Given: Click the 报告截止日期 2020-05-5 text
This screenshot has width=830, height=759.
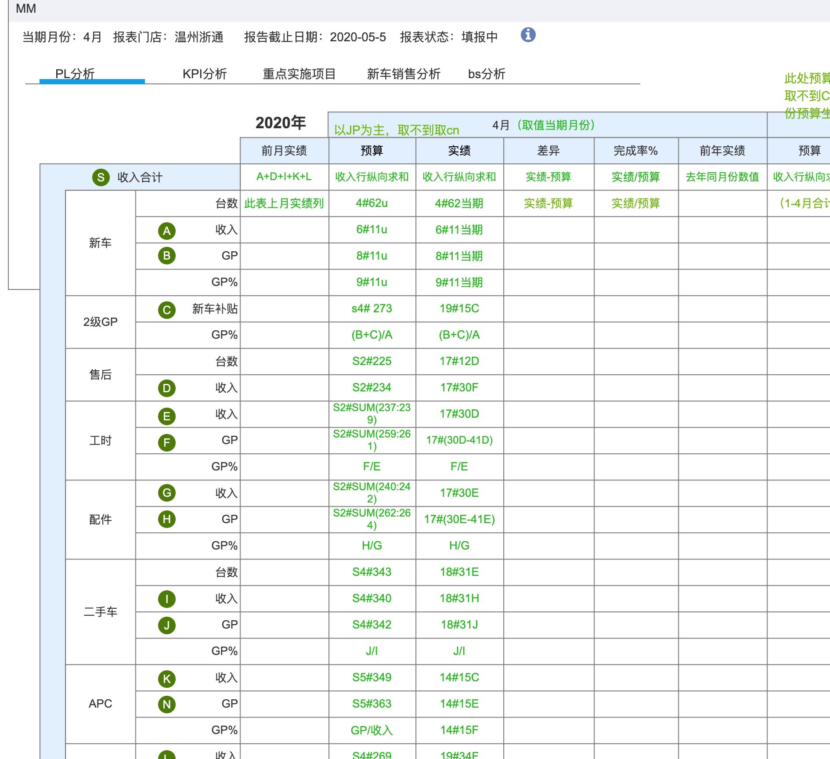Looking at the screenshot, I should (315, 37).
